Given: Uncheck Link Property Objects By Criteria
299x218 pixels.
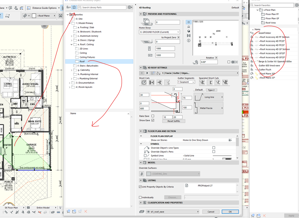Looking at the screenshot, I should click(141, 187).
